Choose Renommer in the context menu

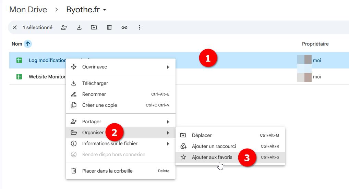click(x=121, y=94)
